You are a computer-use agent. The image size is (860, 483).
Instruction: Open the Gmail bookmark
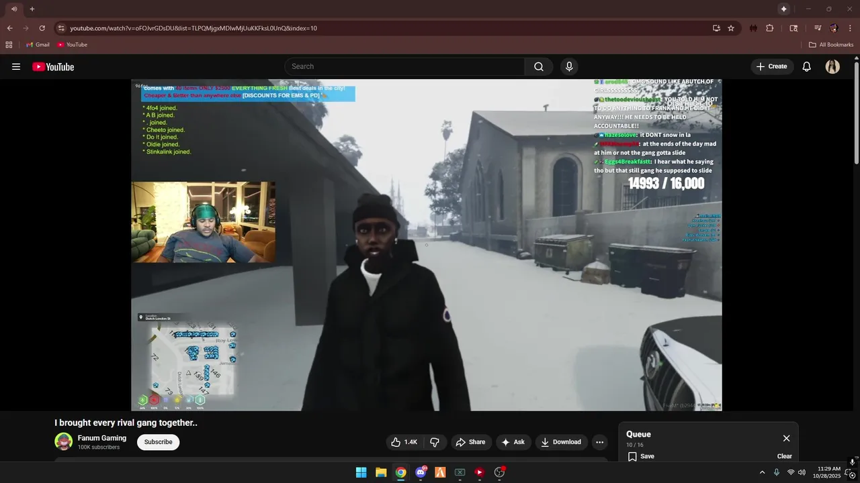tap(38, 45)
